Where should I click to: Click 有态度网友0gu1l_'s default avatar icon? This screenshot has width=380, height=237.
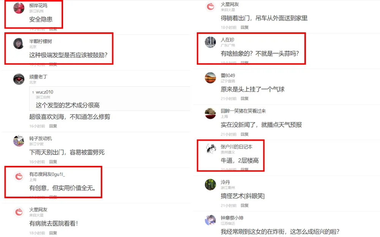pos(19,177)
